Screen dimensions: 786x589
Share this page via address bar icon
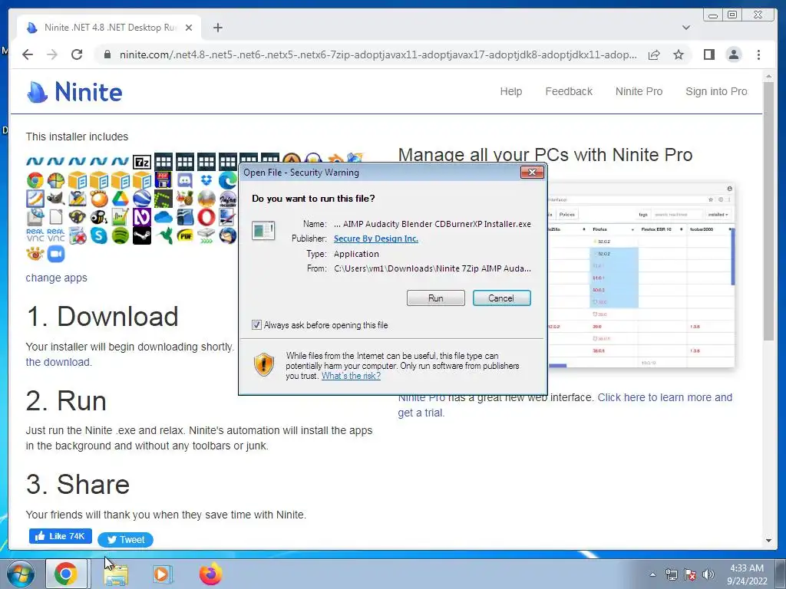tap(654, 54)
